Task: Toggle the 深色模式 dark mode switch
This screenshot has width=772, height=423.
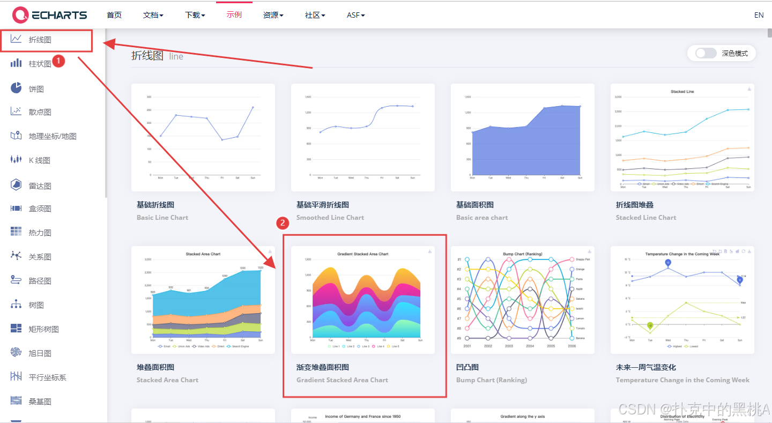Action: click(706, 53)
